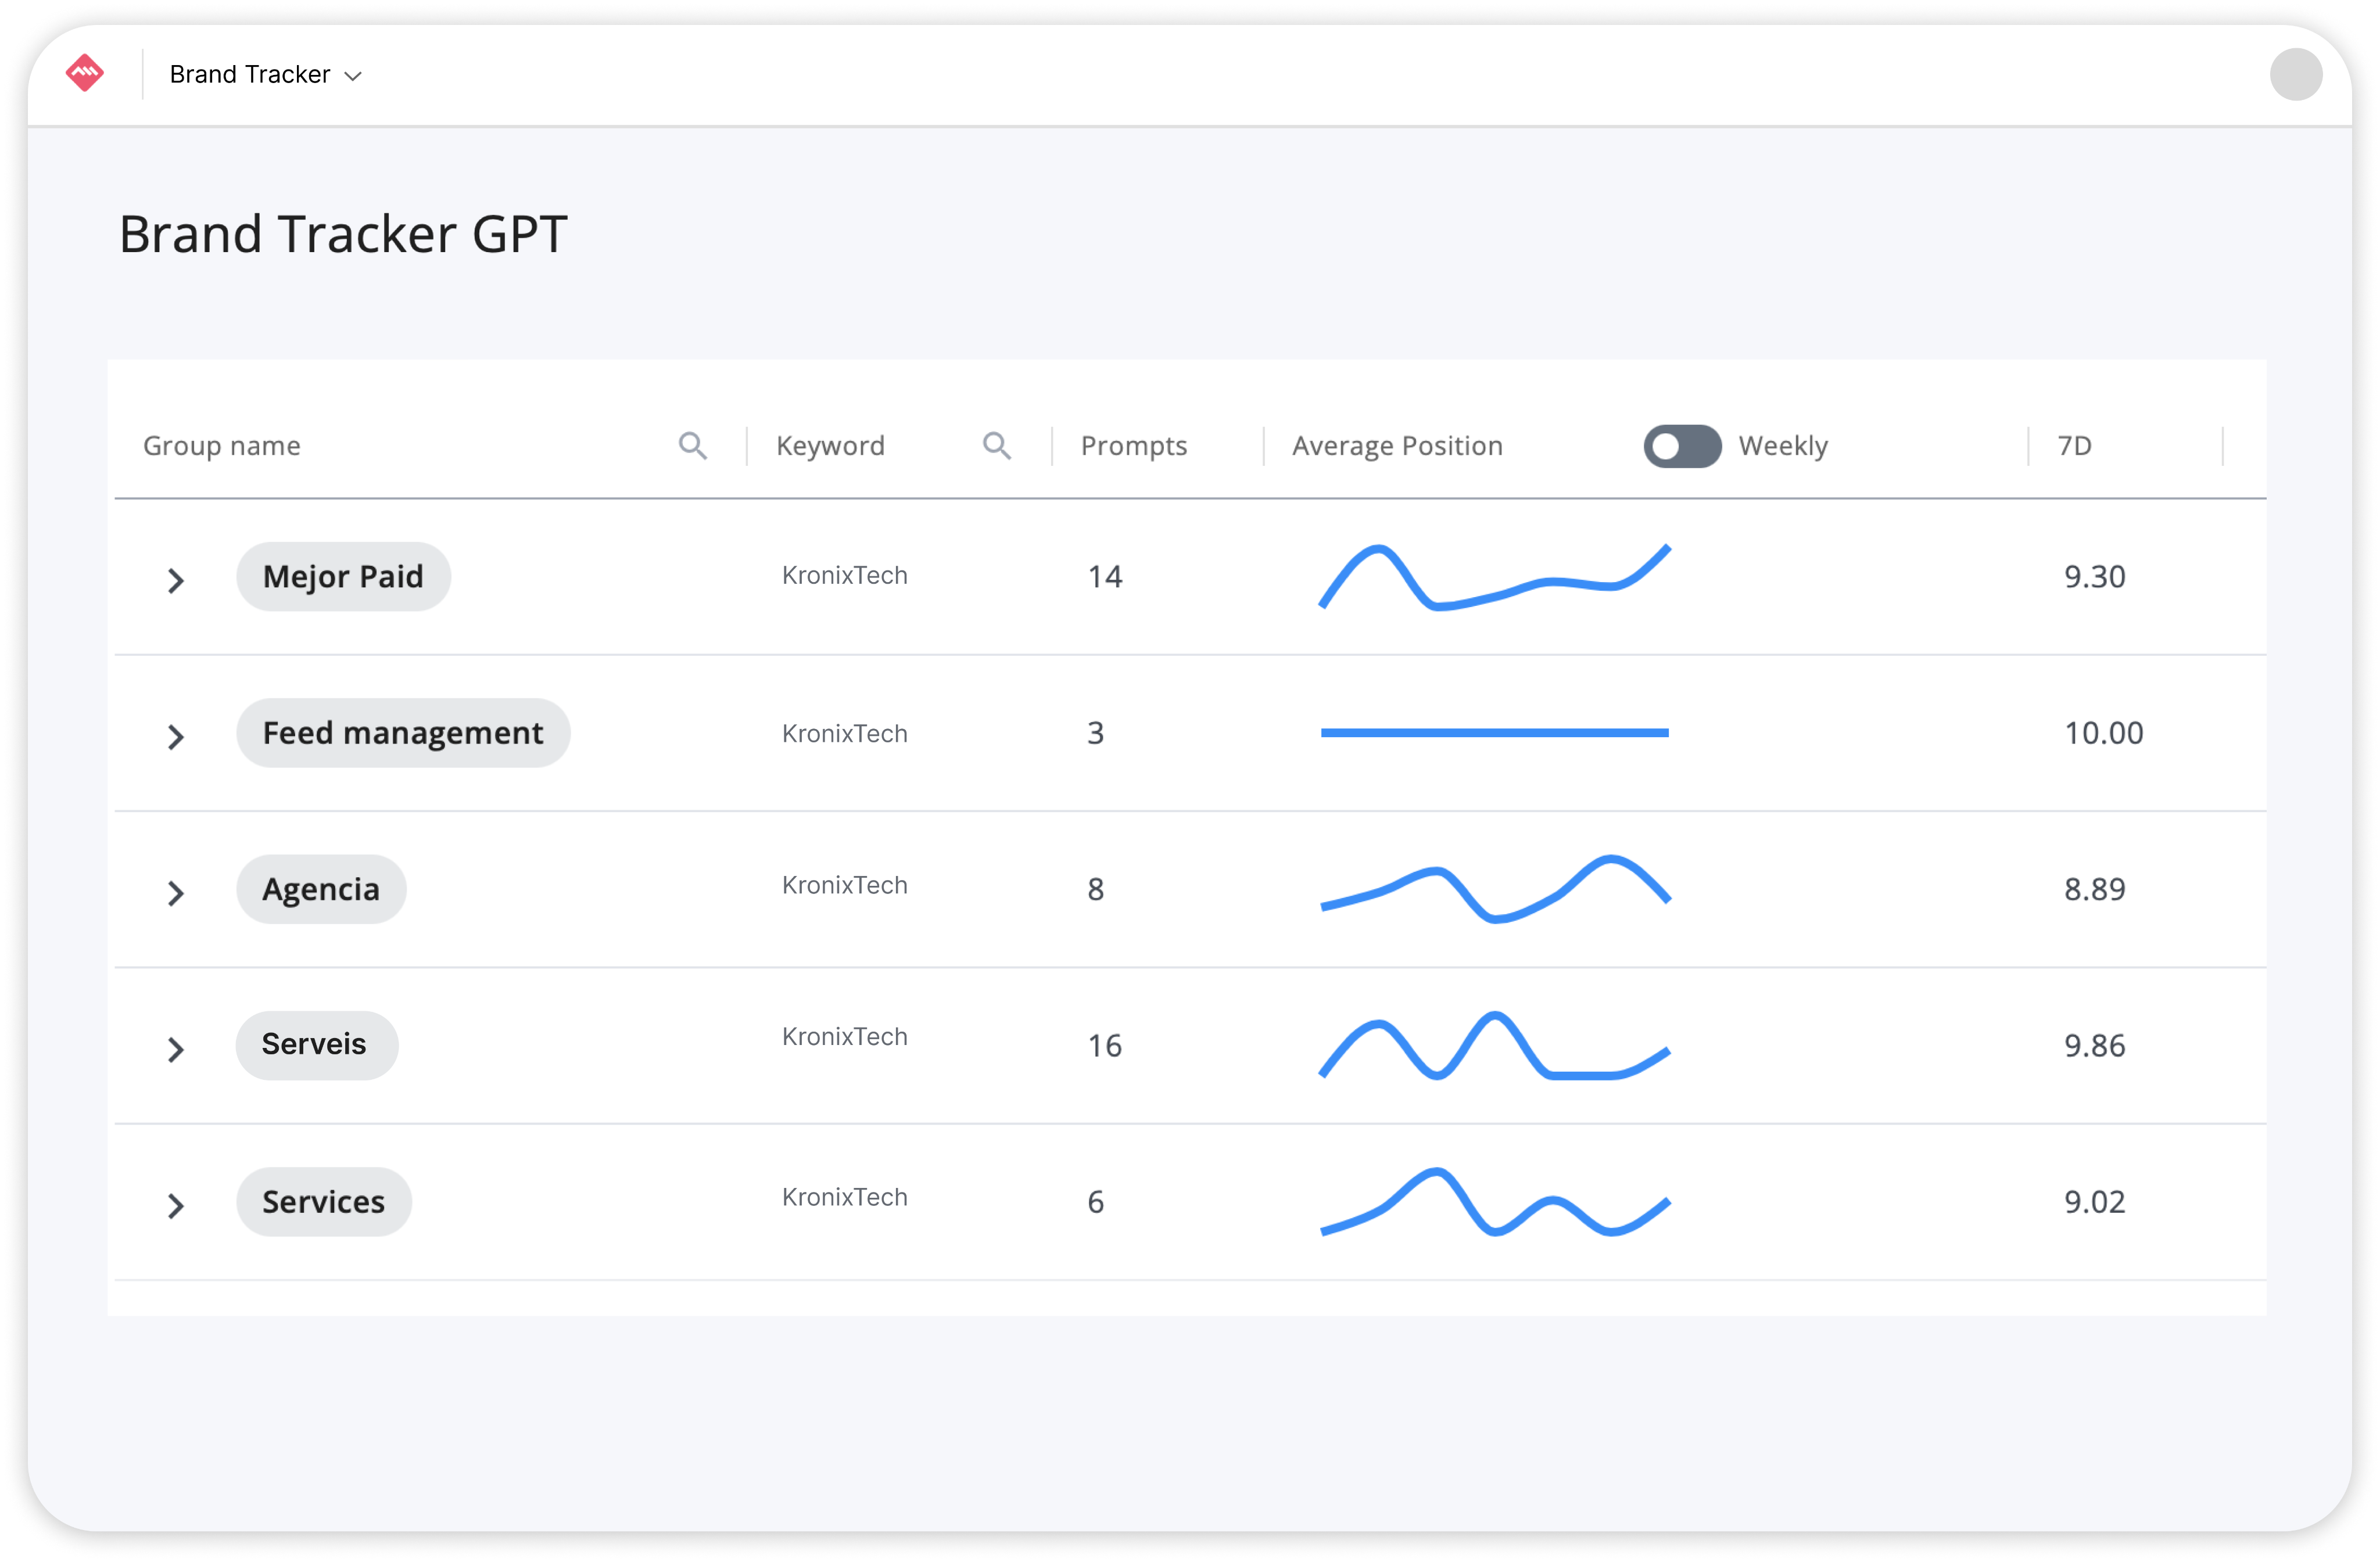Viewport: 2380px width, 1562px height.
Task: Expand the Mejor Paid group row
Action: [x=176, y=581]
